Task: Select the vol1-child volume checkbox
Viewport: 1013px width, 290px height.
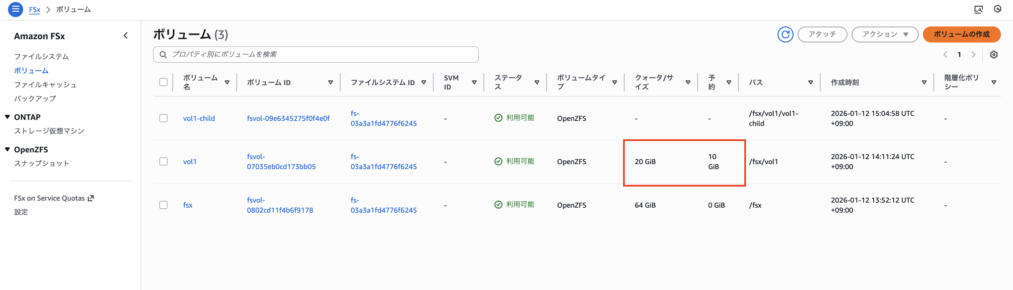Action: [163, 118]
